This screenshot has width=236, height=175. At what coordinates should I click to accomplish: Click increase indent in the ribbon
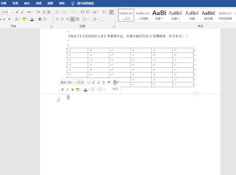87,12
